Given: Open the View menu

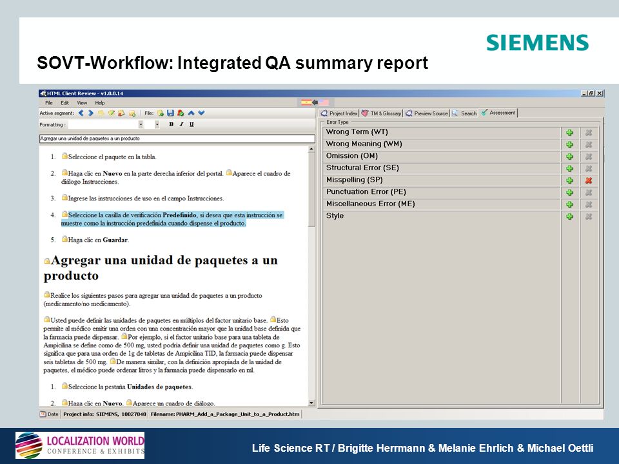Looking at the screenshot, I should click(x=82, y=103).
